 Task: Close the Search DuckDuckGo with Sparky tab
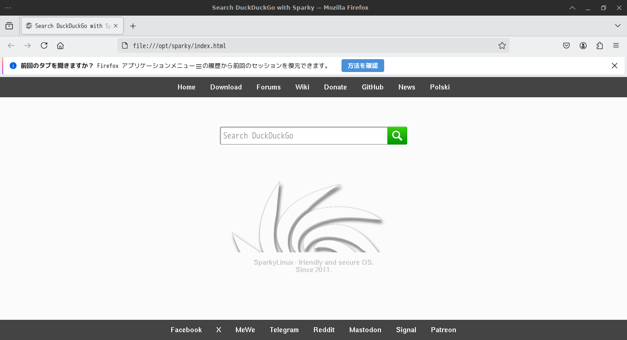[116, 26]
